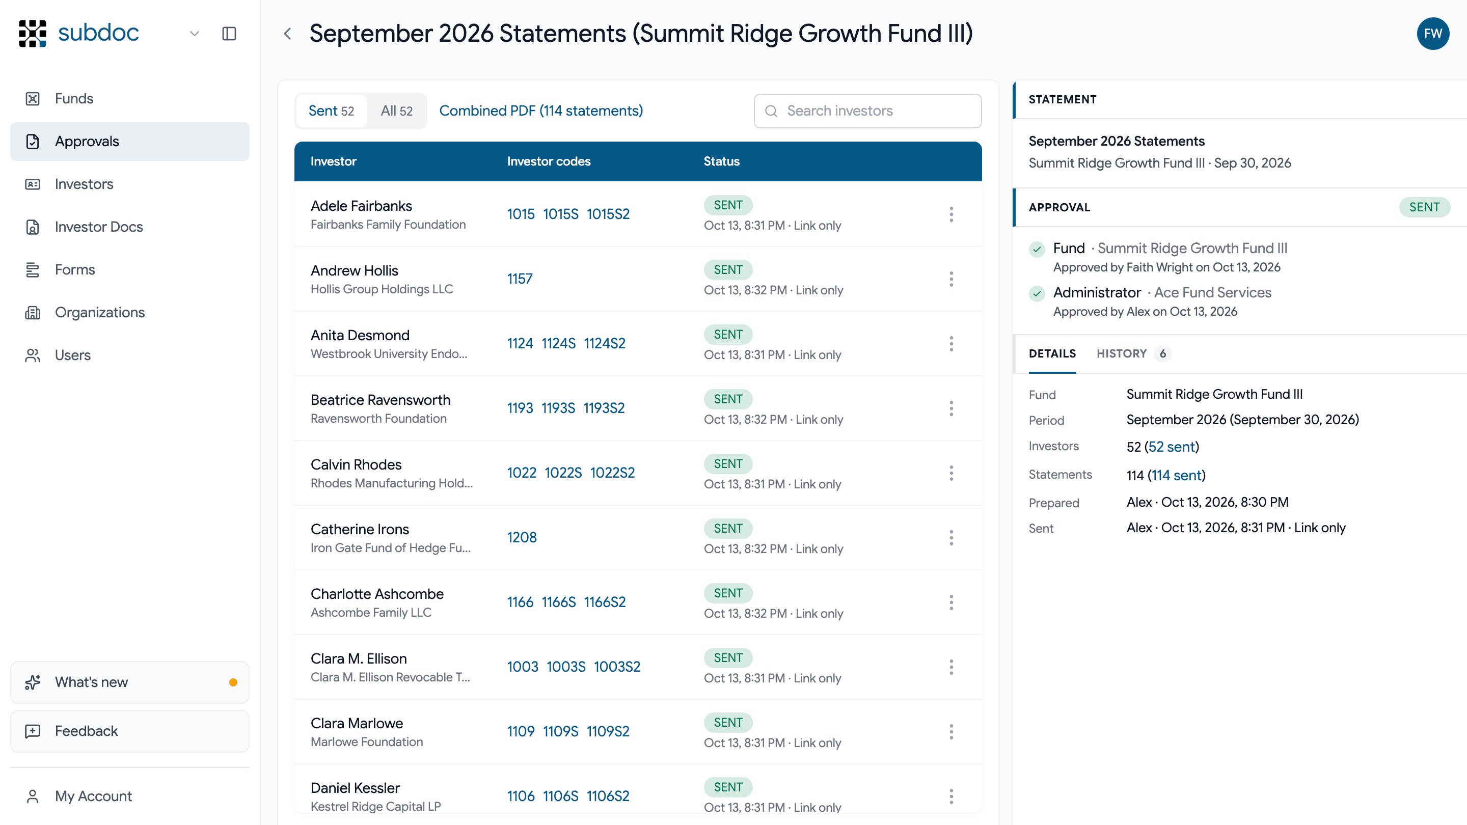Viewport: 1467px width, 825px height.
Task: Focus the Search investors field
Action: pyautogui.click(x=867, y=111)
